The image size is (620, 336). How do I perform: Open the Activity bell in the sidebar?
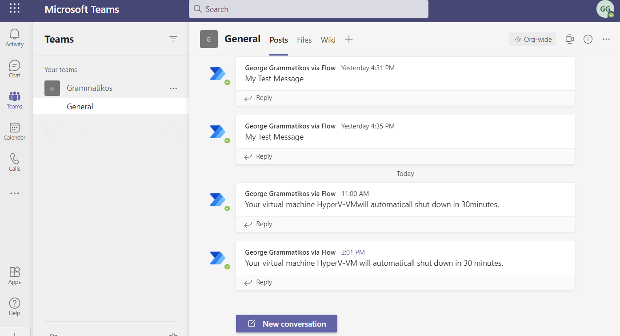tap(15, 37)
